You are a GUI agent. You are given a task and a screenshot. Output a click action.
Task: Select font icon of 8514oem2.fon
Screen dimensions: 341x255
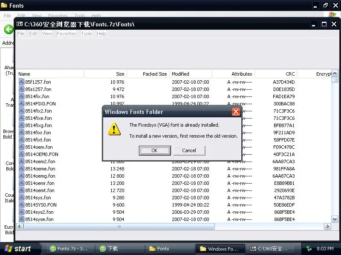[21, 161]
